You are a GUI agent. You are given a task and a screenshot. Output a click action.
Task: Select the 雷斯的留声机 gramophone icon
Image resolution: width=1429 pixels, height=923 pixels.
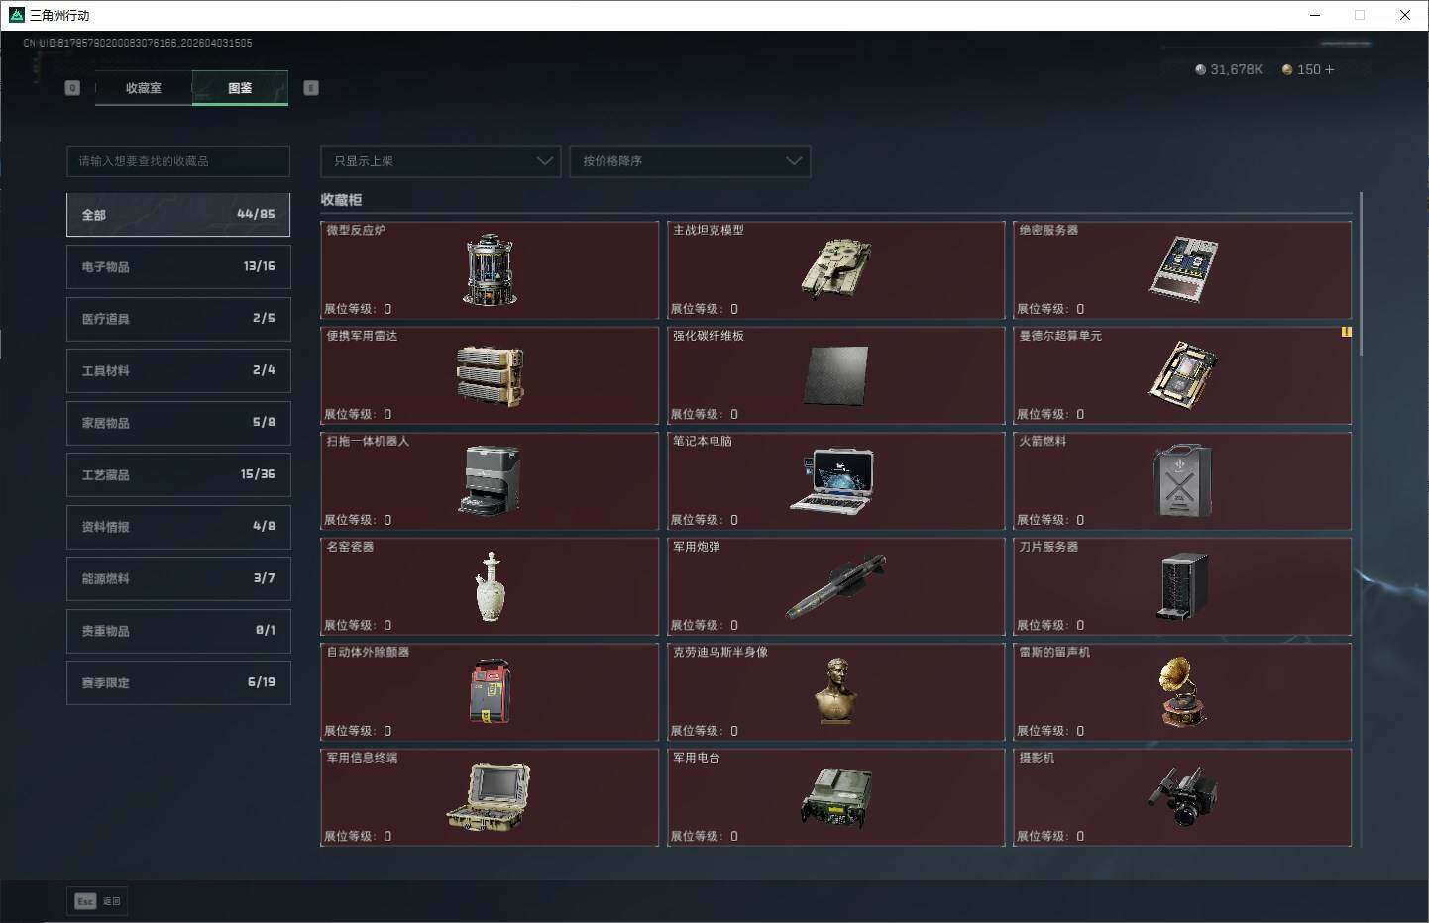coord(1181,691)
